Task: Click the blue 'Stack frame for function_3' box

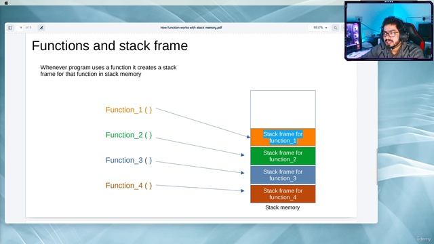Action: pos(283,175)
